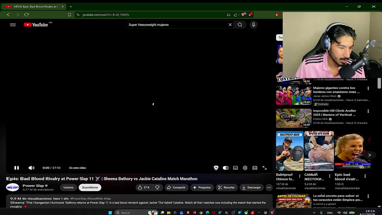Pause the video playback
This screenshot has height=215, width=382.
click(17, 168)
